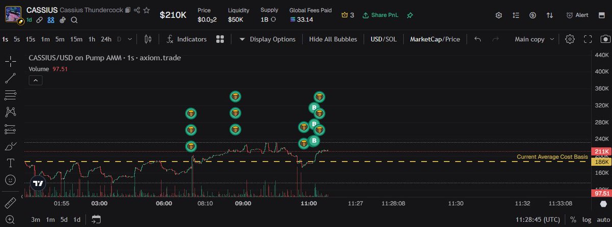Set the 3m date range
Viewport: 612px width, 227px height.
point(35,219)
